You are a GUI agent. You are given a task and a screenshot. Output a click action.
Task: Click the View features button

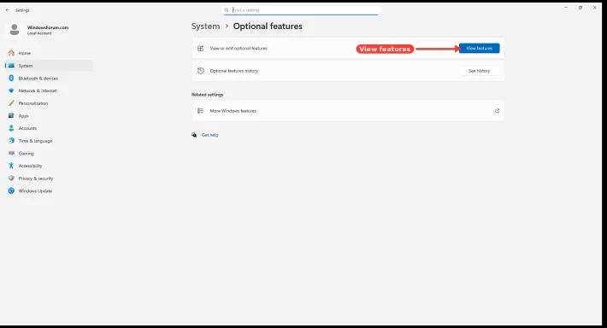(x=480, y=49)
